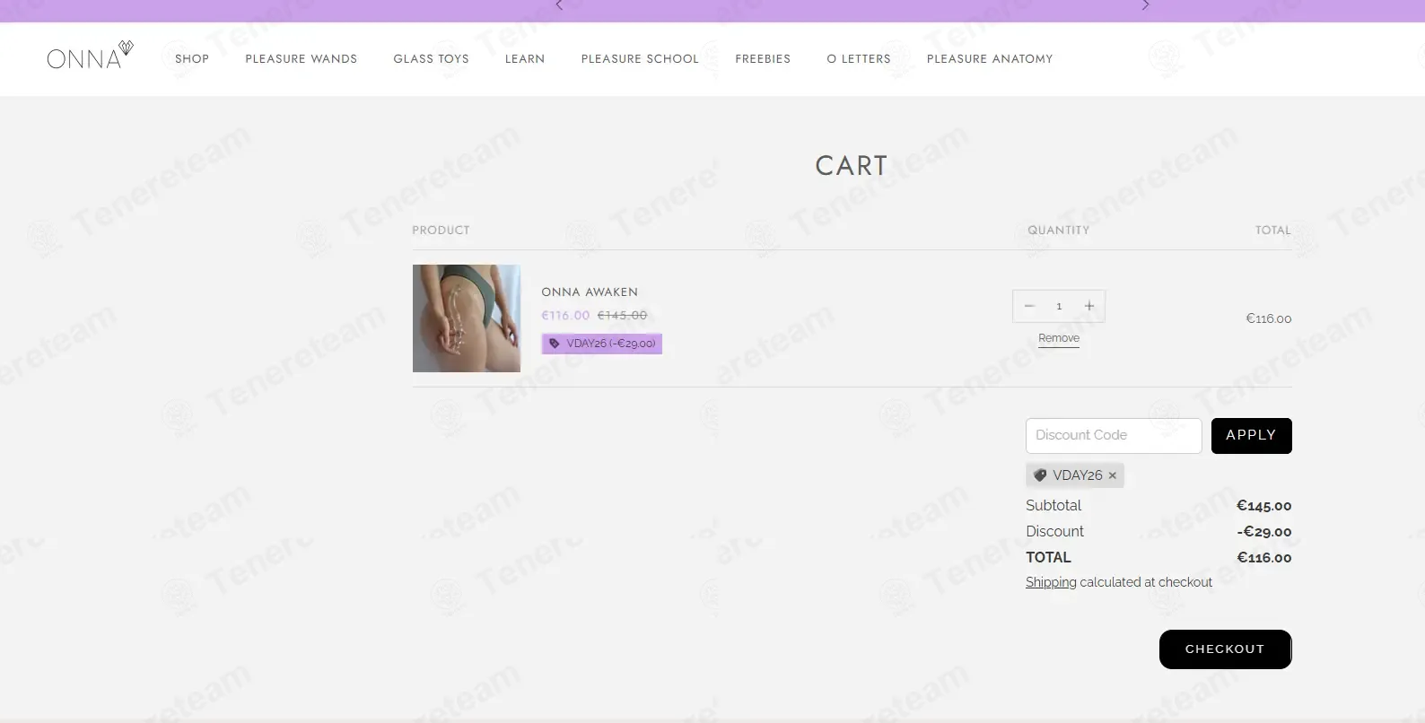Open GLASS TOYS menu item
Screen dimensions: 1425x723
pyautogui.click(x=431, y=59)
